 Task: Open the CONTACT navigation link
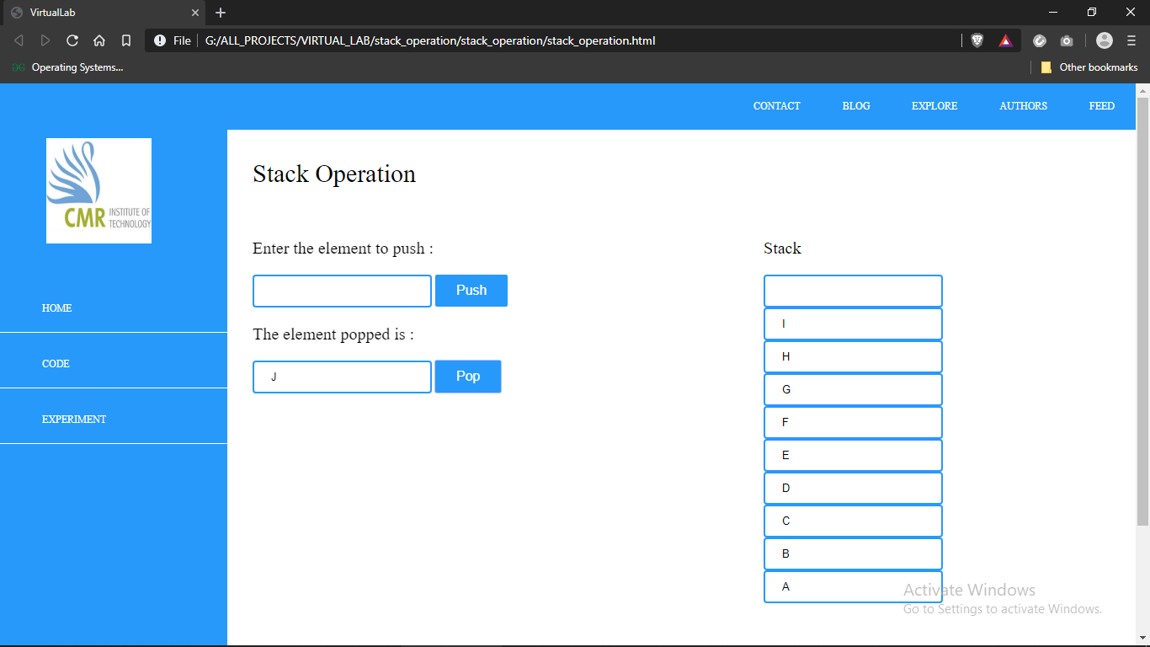pos(777,106)
